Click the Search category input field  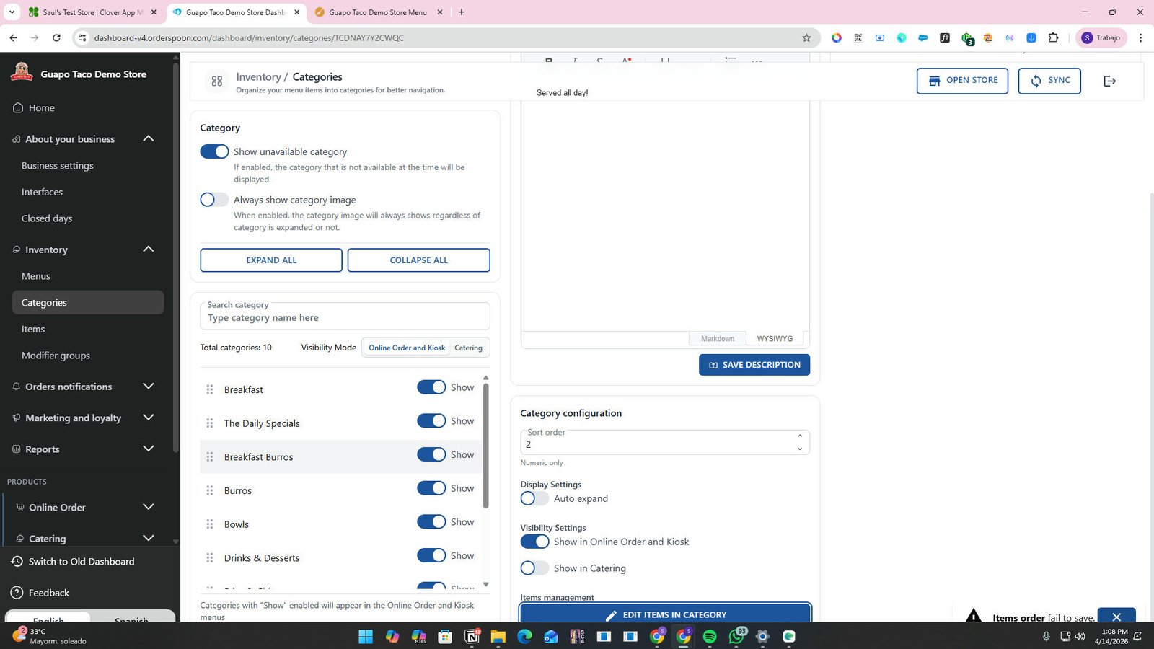(x=345, y=317)
